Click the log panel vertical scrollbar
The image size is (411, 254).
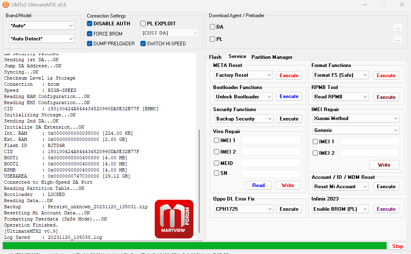click(x=199, y=181)
